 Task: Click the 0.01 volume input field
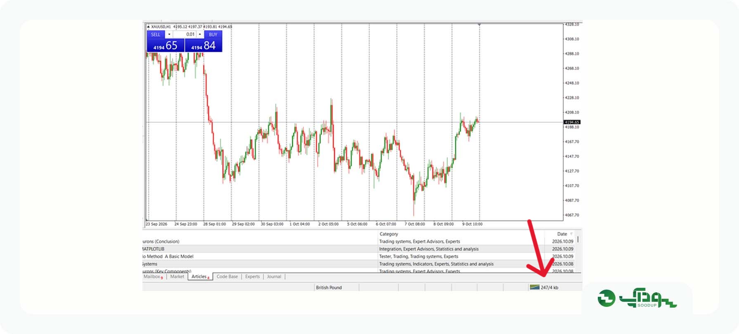[x=184, y=35]
